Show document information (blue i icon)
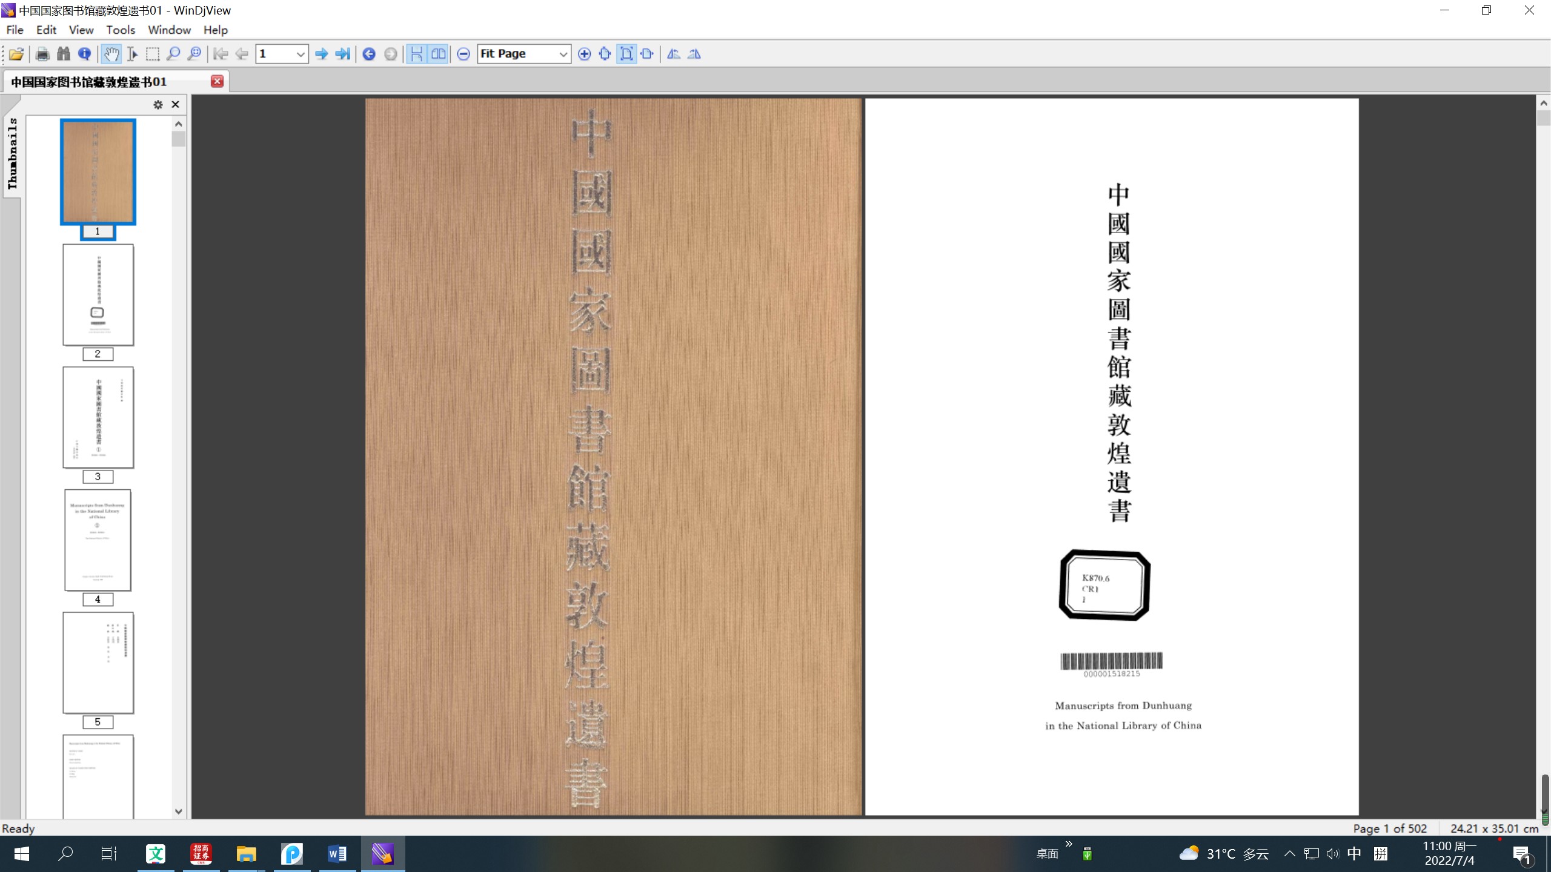 [x=85, y=54]
